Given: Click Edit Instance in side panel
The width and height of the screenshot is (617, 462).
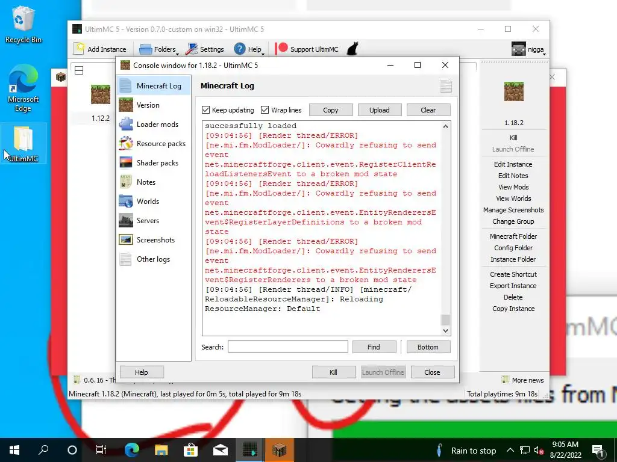Looking at the screenshot, I should 513,164.
